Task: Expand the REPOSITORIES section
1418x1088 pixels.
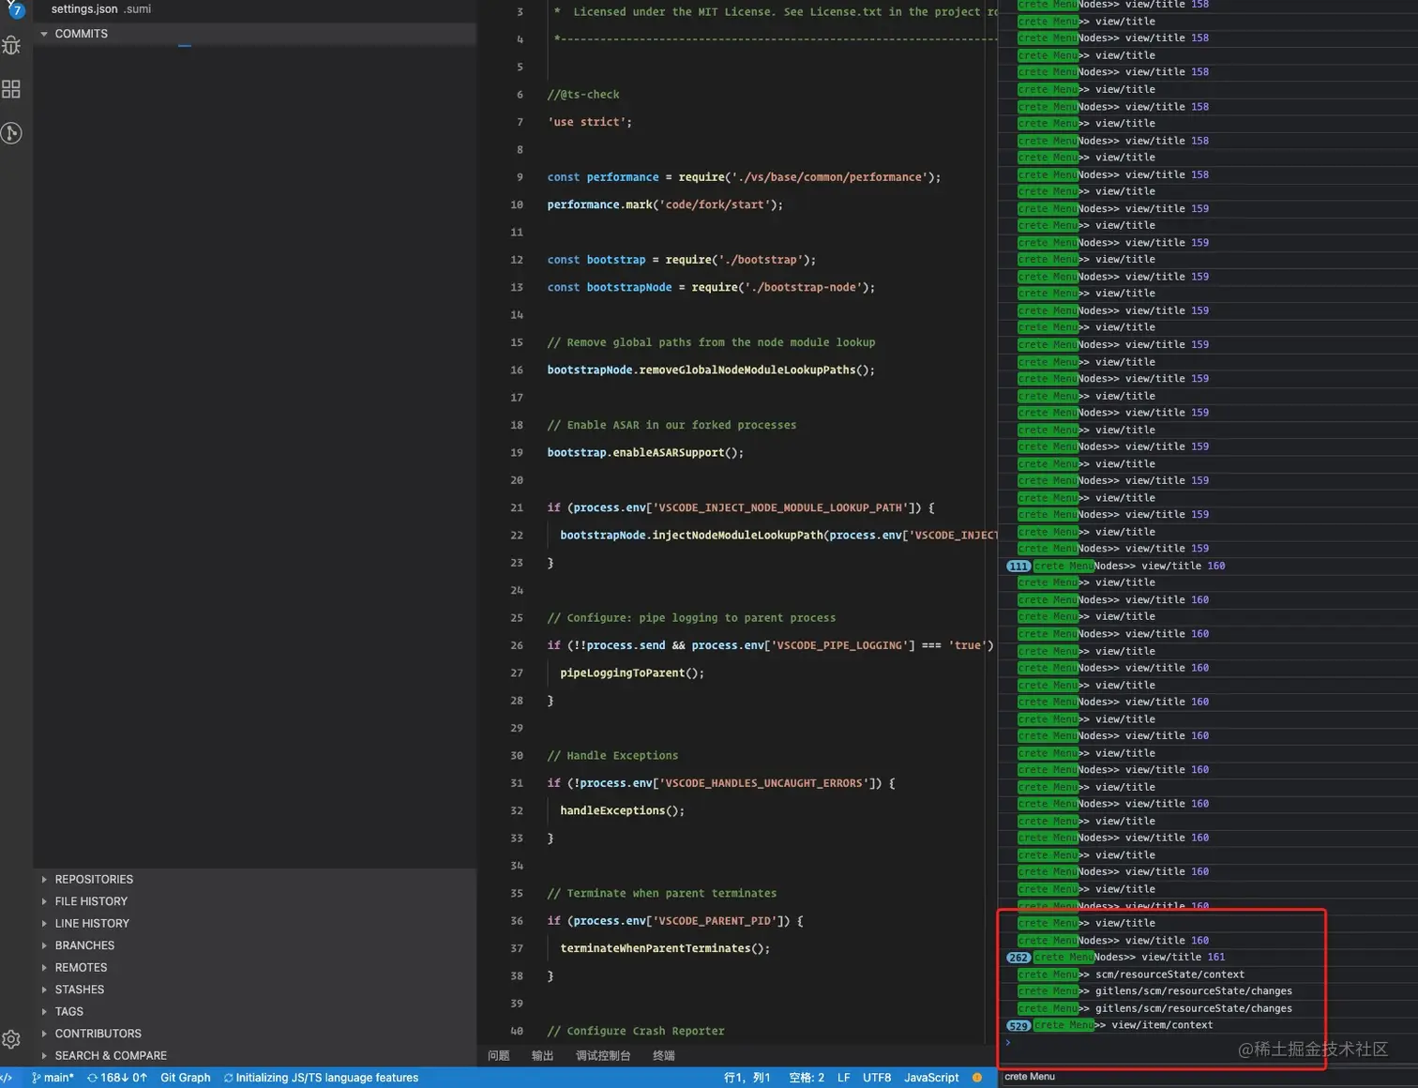Action: [x=254, y=880]
